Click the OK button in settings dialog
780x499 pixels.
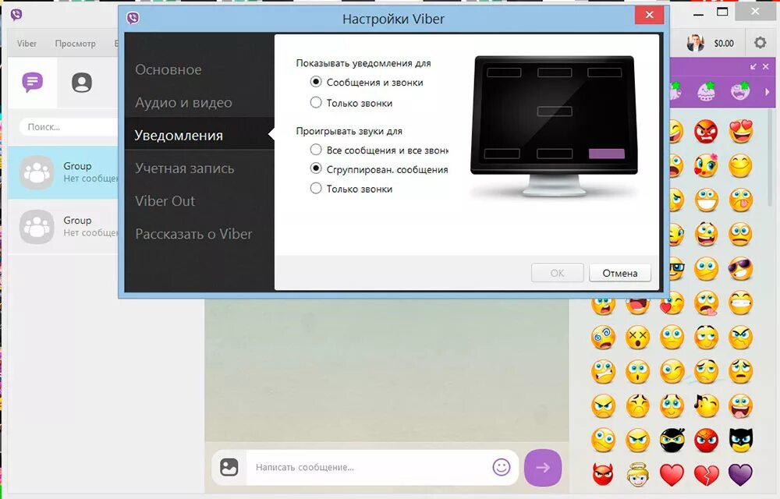click(557, 273)
